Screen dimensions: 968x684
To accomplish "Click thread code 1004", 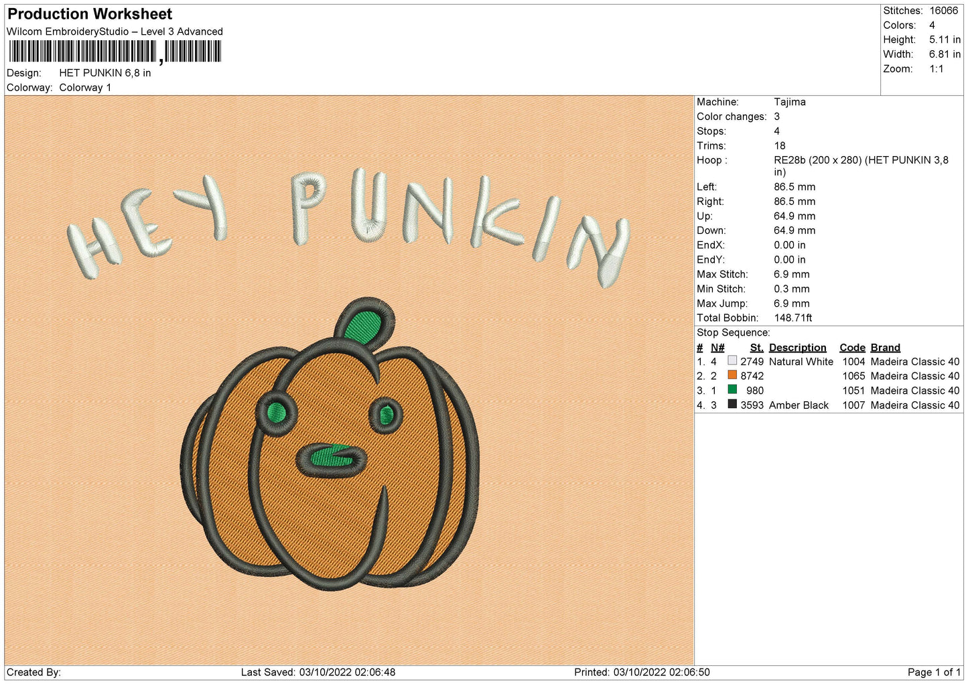I will pyautogui.click(x=853, y=362).
